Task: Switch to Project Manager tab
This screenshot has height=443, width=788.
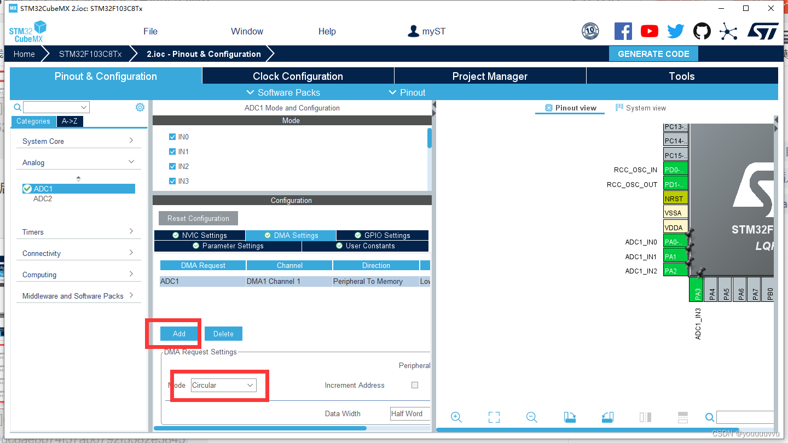Action: (x=490, y=76)
